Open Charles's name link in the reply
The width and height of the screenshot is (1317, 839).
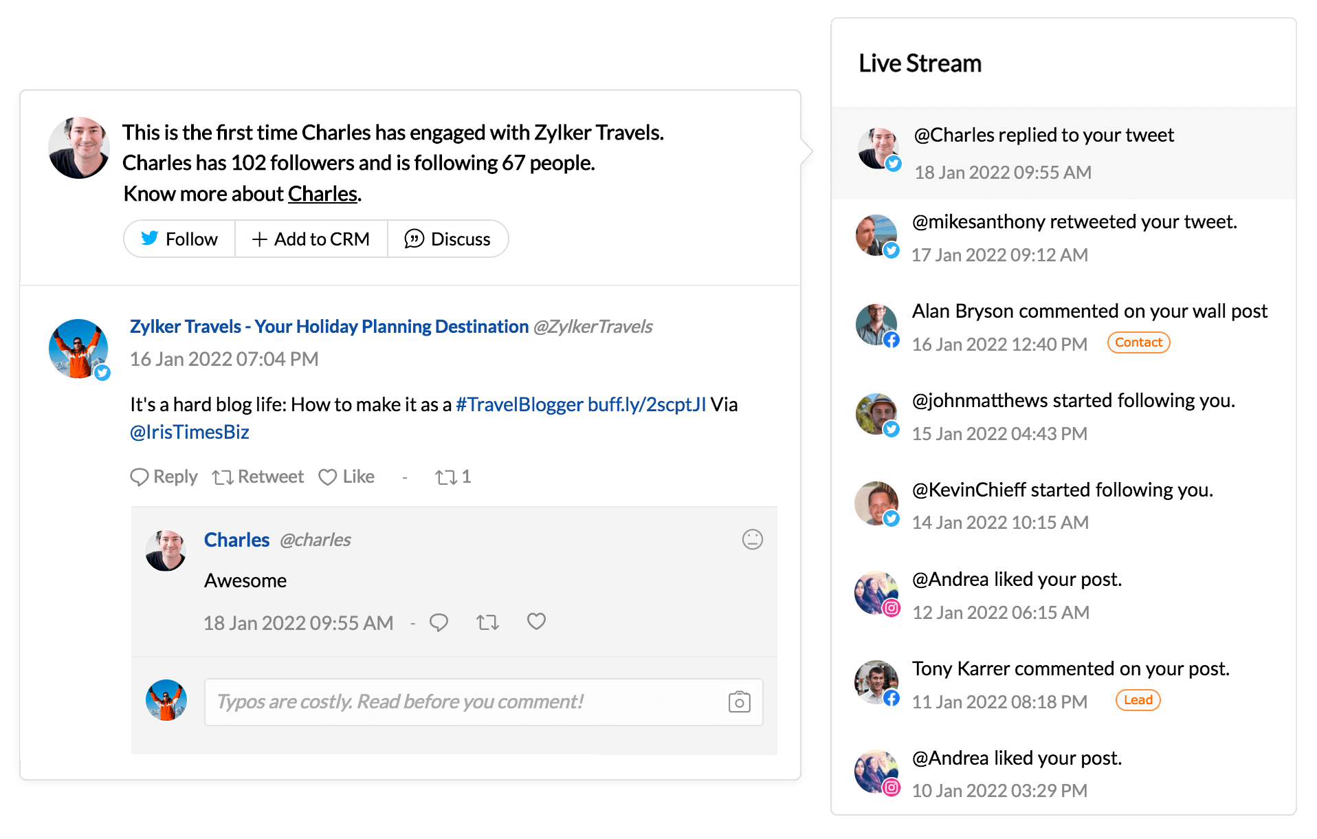(x=236, y=540)
